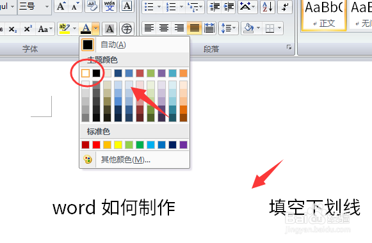372x243 pixels.
Task: Pick the aqua theme color swatch
Action: point(172,73)
